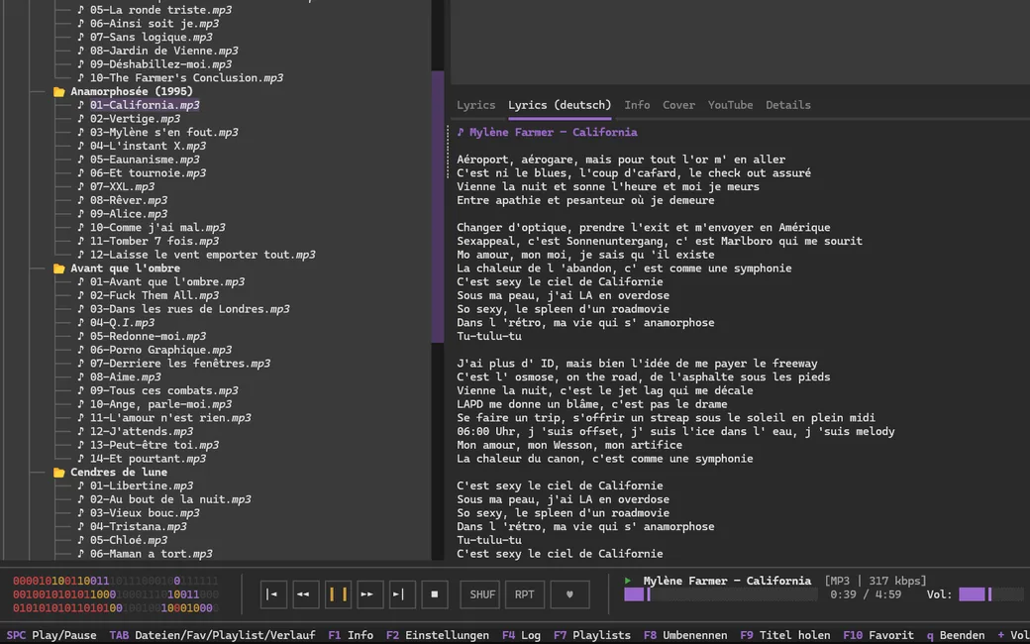Select the Lyrics (deutsch) tab

[560, 105]
